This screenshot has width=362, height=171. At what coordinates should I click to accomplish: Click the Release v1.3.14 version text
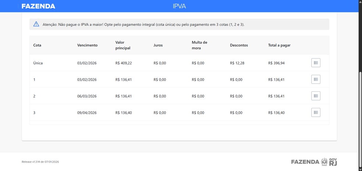coord(40,162)
